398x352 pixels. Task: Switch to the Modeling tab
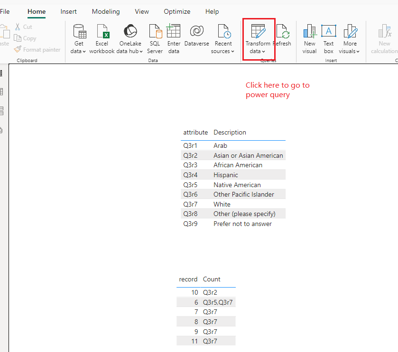(x=106, y=12)
